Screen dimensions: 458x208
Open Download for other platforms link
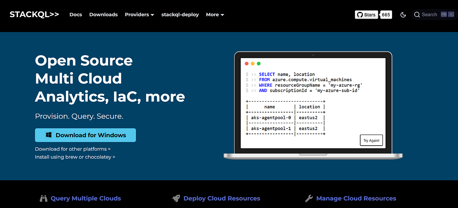(73, 149)
